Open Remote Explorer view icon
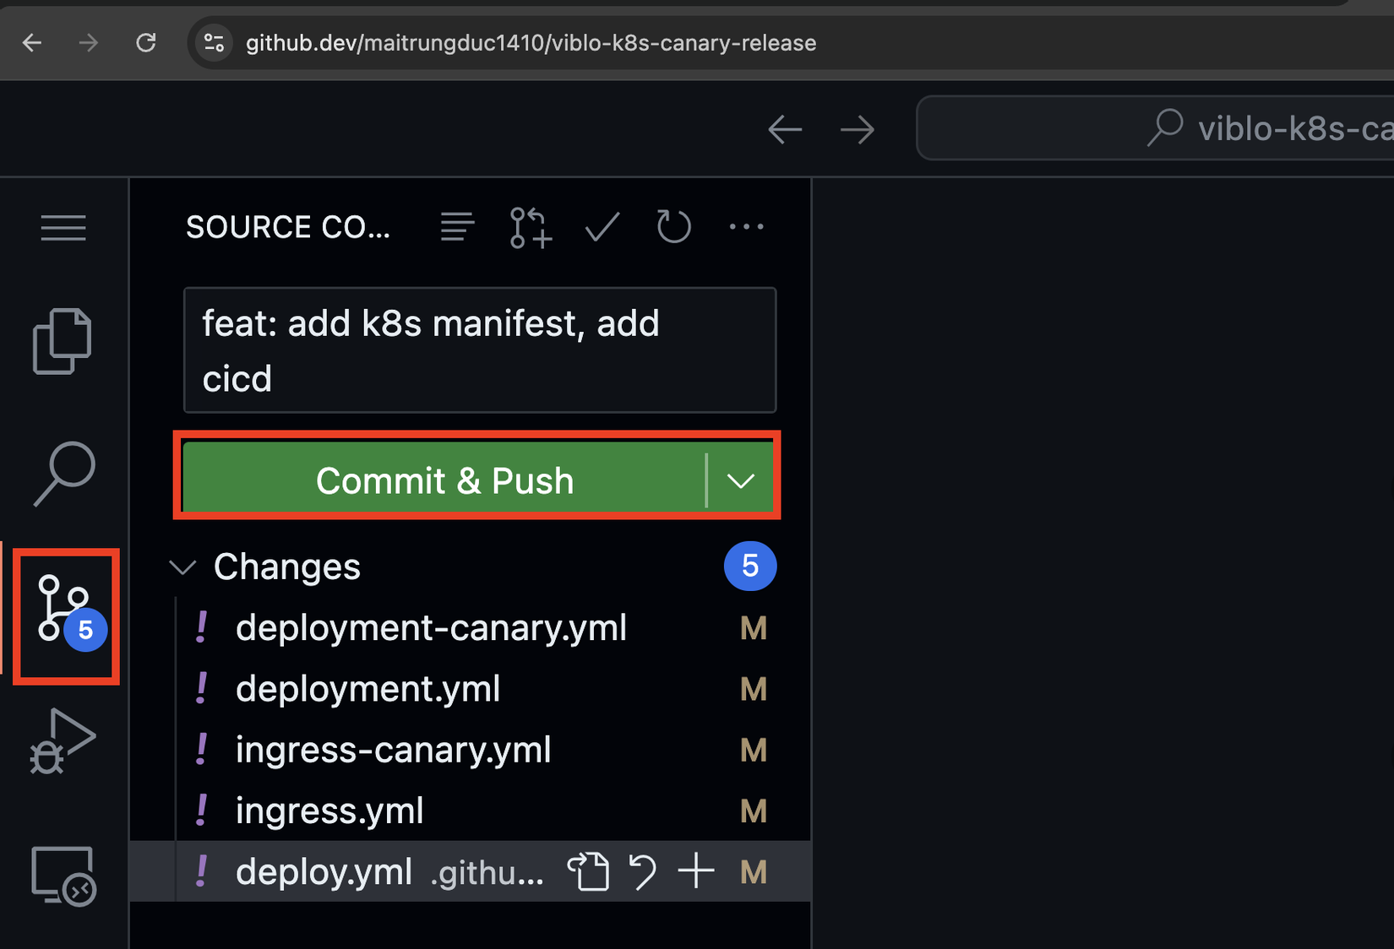Image resolution: width=1394 pixels, height=949 pixels. pos(62,875)
